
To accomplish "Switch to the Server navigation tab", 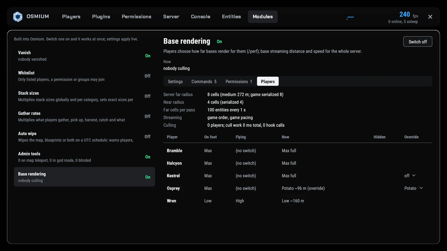I will click(x=171, y=17).
